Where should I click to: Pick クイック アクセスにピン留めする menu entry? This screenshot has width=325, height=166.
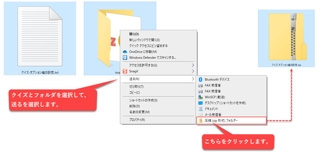tap(159, 46)
